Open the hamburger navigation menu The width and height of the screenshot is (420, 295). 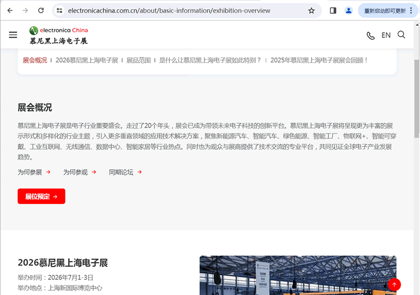click(x=13, y=35)
